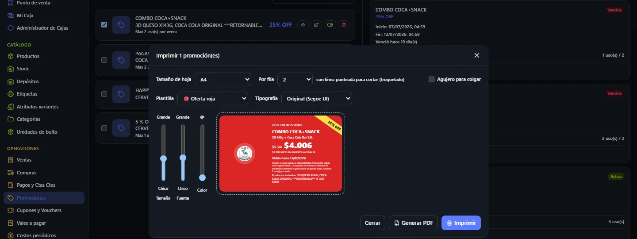The height and width of the screenshot is (239, 637).
Task: Check the HAPPY promotion row checkbox
Action: pyautogui.click(x=104, y=94)
